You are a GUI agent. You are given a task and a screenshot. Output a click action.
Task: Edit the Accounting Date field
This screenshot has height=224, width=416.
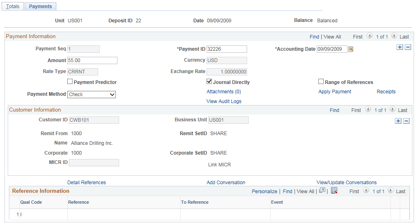pyautogui.click(x=332, y=49)
